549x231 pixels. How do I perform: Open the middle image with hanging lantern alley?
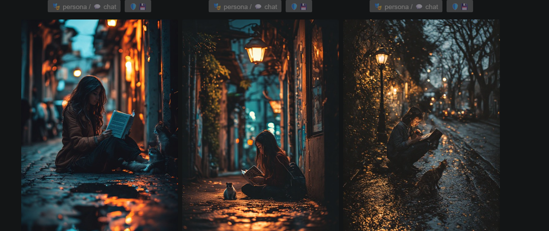[261, 125]
